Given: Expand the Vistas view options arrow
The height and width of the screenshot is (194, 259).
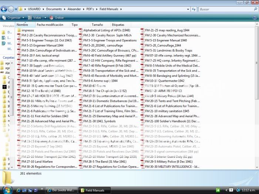Looking at the screenshot, I should [x=46, y=17].
